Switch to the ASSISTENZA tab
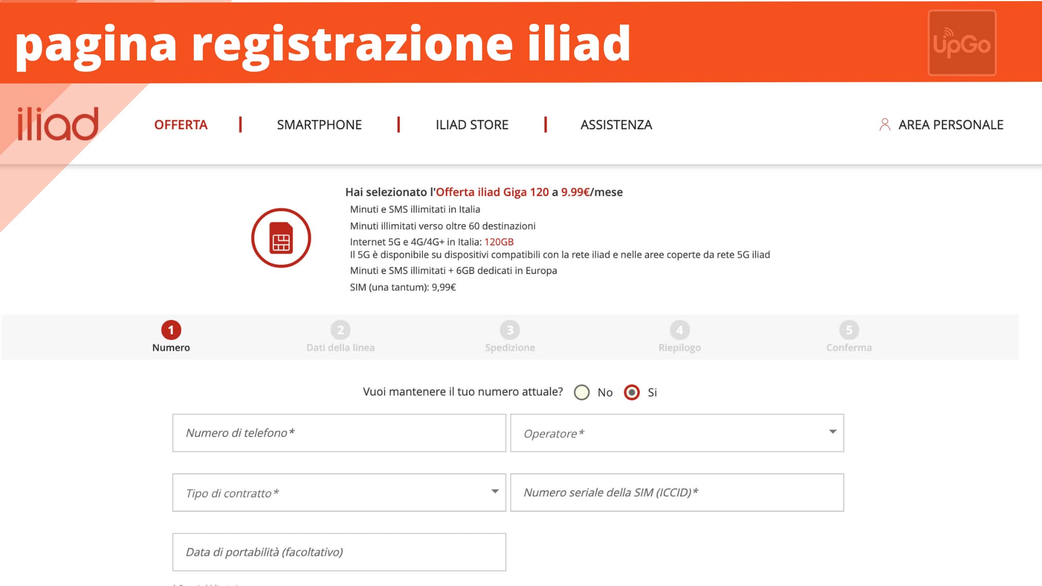1042x586 pixels. coord(616,124)
